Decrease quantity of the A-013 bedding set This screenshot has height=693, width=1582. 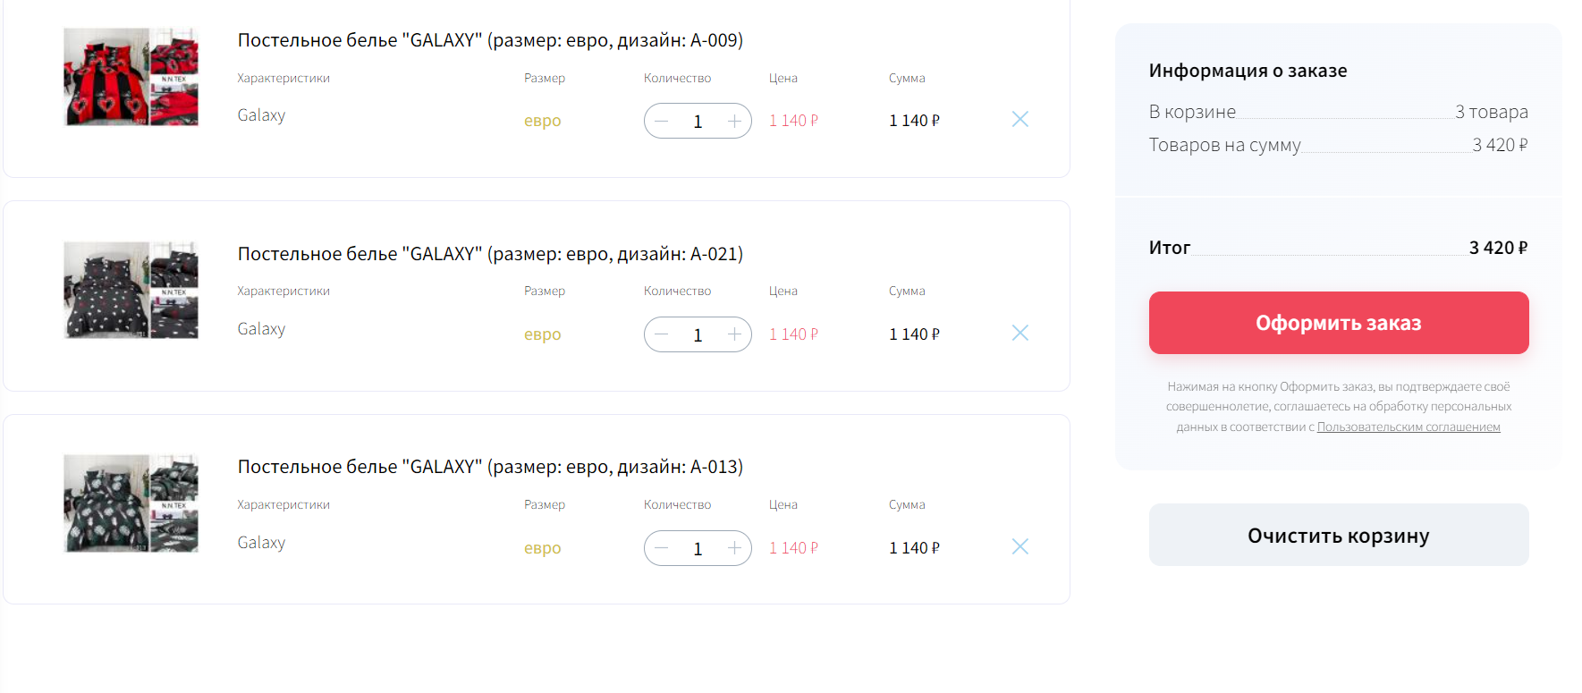(x=662, y=548)
